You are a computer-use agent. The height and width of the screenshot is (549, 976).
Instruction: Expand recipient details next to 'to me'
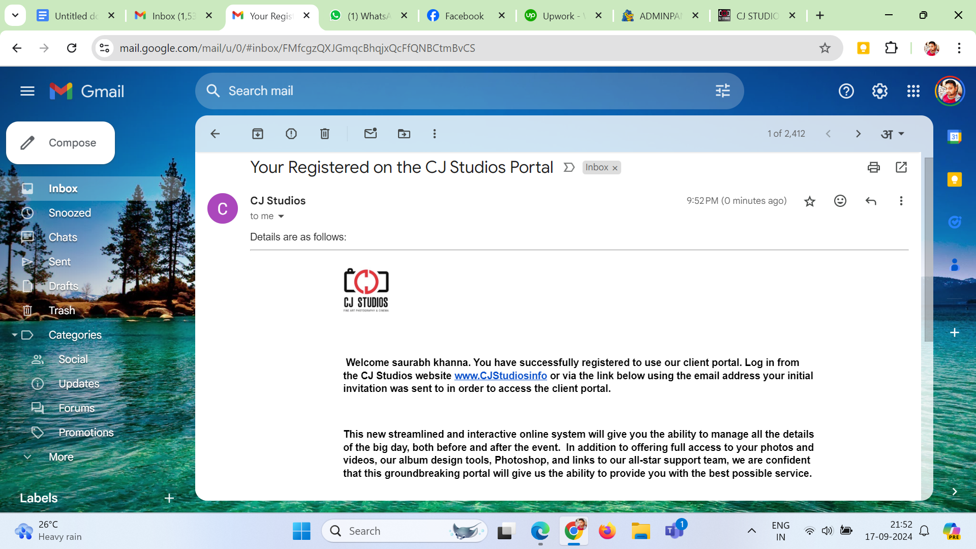point(281,217)
